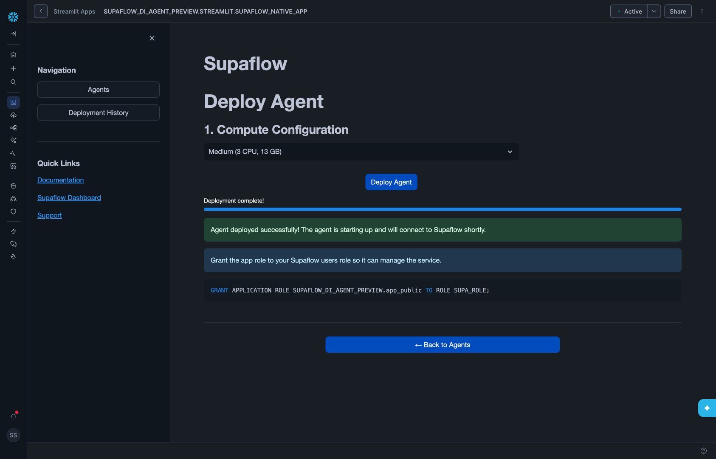Screen dimensions: 716x459
Task: Open the Home icon in sidebar
Action: pos(13,55)
